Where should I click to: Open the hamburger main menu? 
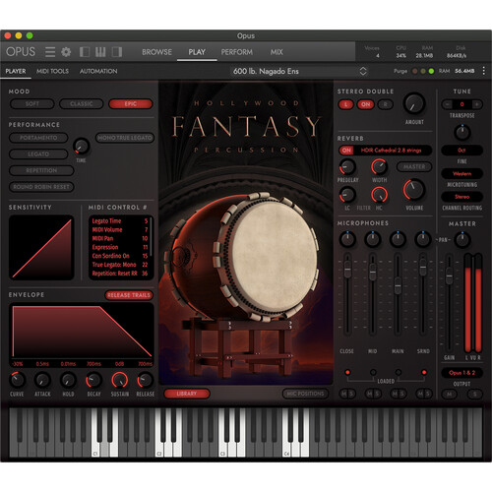(50, 52)
